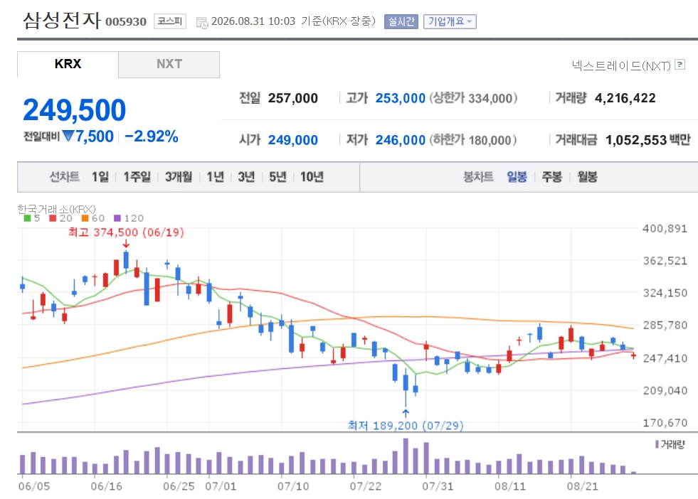Click the red 20-day moving average legend

(x=61, y=218)
